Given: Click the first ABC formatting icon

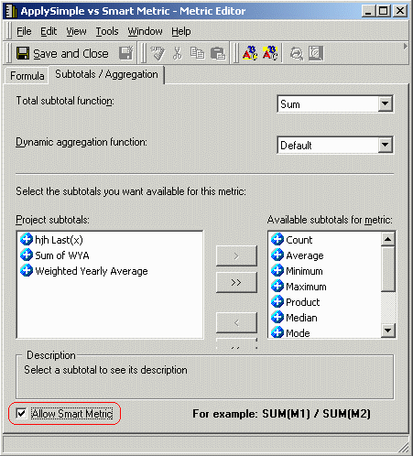Looking at the screenshot, I should click(250, 53).
